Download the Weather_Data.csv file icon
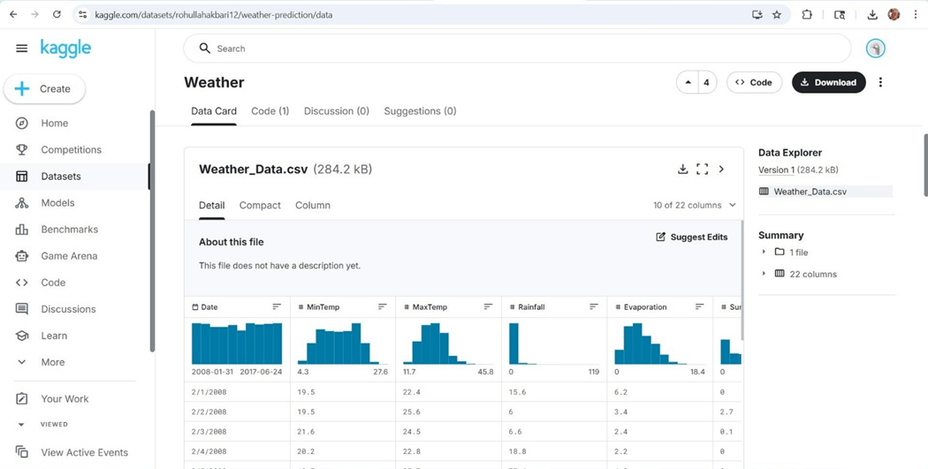 [682, 170]
